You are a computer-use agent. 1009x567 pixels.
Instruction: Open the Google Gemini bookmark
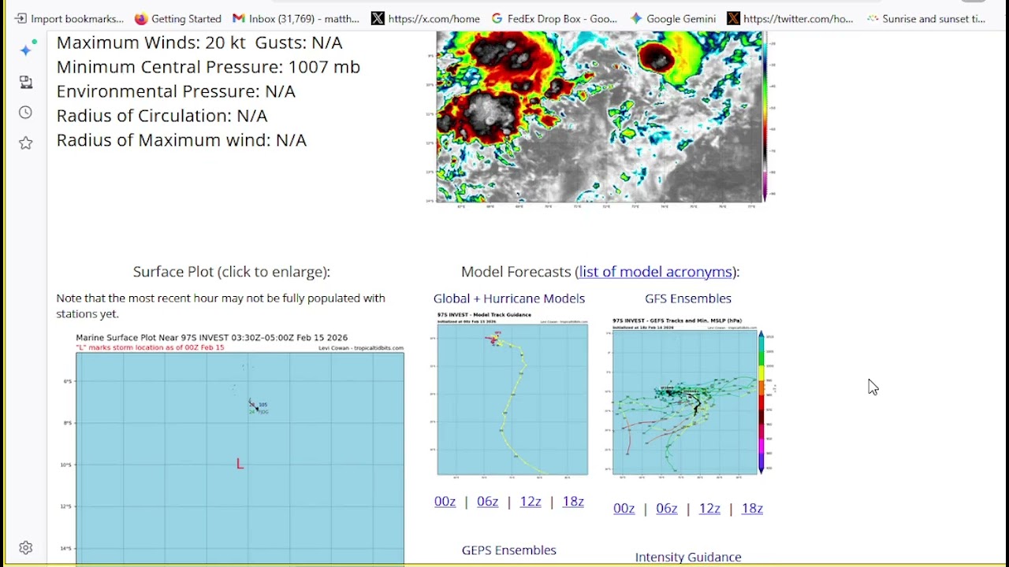(672, 18)
